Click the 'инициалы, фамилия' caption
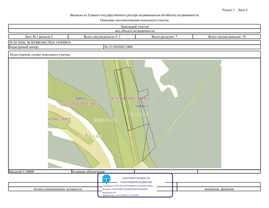The height and width of the screenshot is (208, 269). [219, 189]
